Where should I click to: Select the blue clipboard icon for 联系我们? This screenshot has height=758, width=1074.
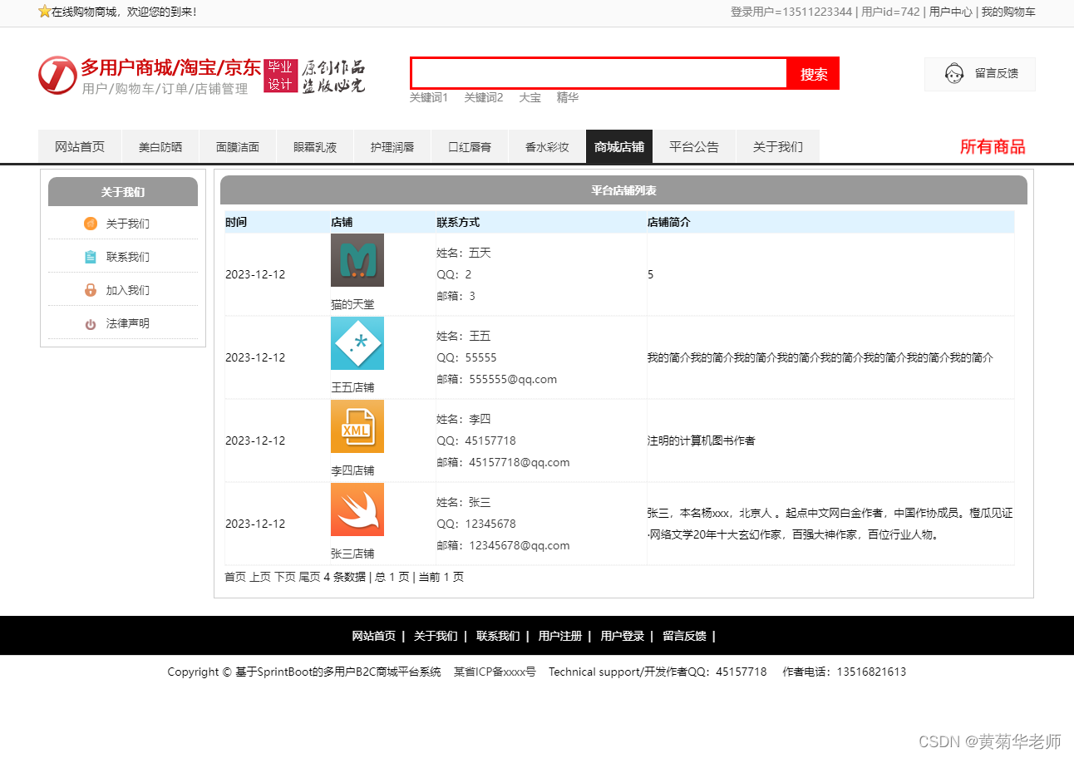[90, 257]
